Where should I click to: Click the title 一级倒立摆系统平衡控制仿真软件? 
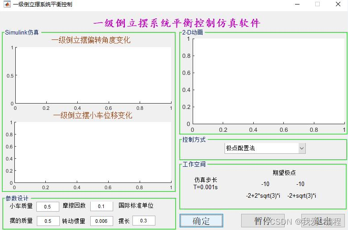tap(176, 23)
